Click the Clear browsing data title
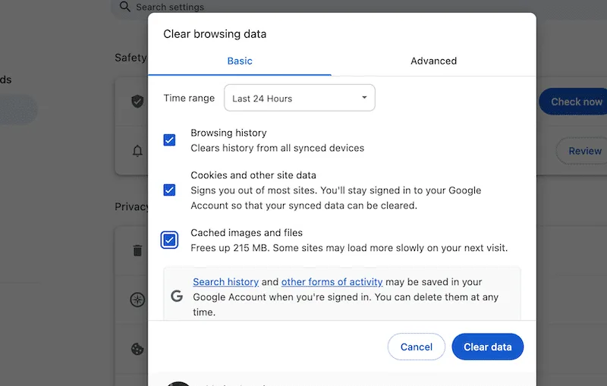The image size is (607, 386). [215, 34]
